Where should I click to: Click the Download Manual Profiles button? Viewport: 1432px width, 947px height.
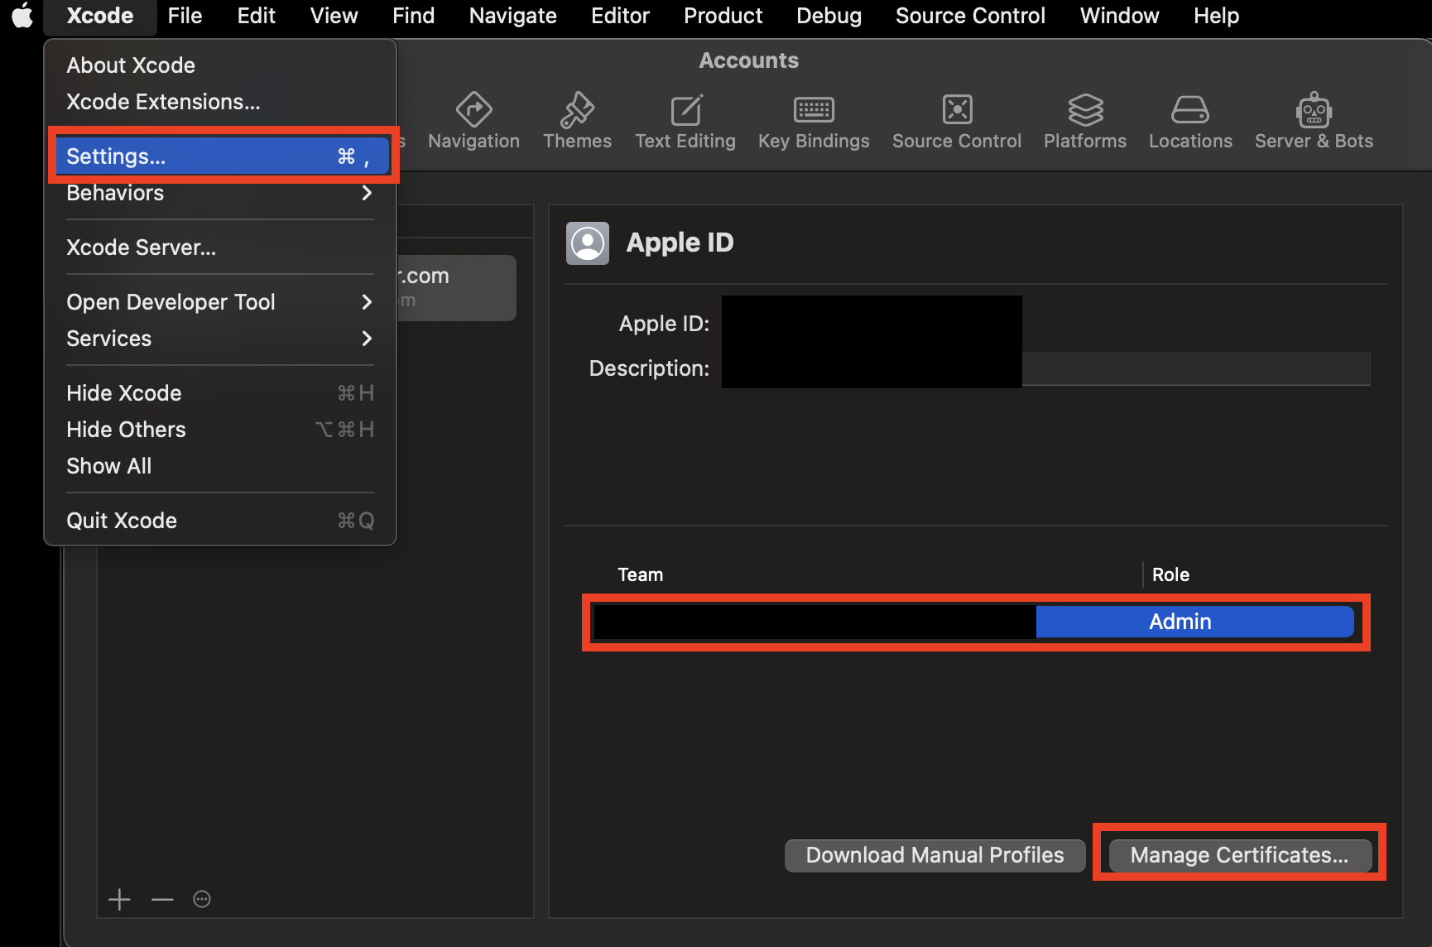935,855
